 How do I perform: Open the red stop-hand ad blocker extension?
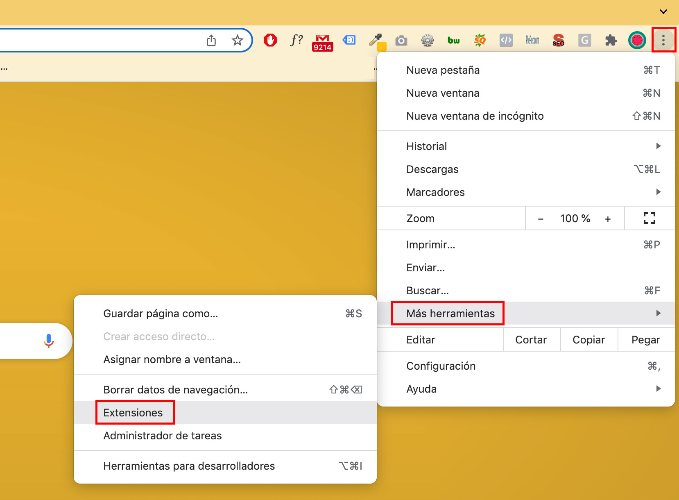pyautogui.click(x=270, y=40)
